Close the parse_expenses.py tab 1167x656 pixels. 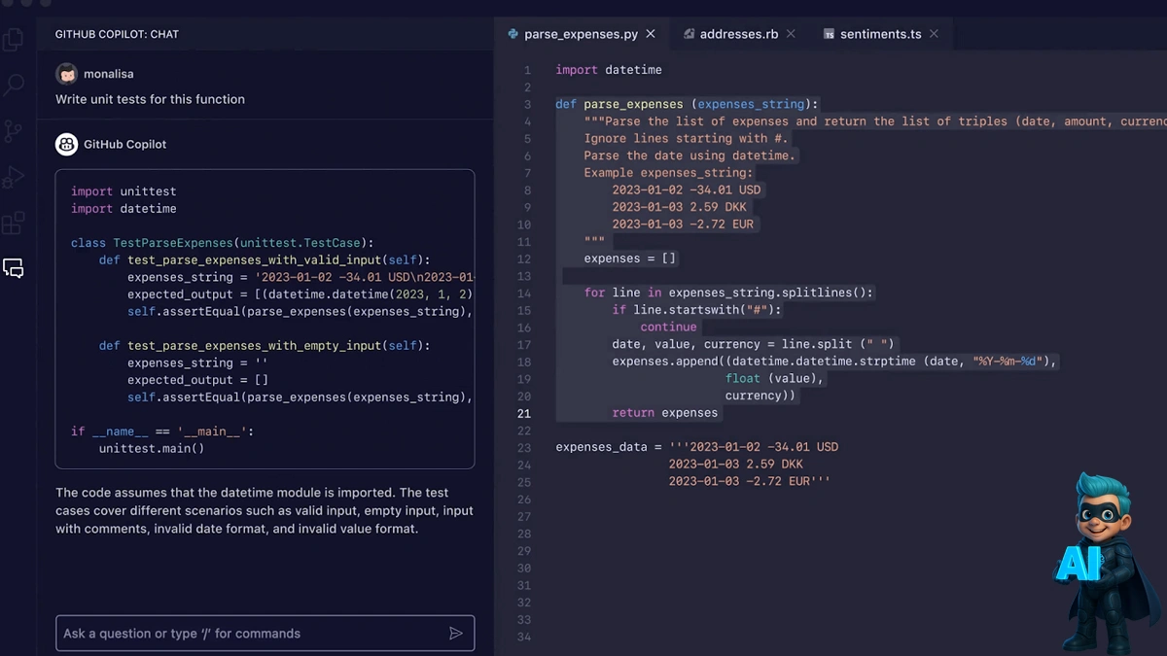[651, 34]
